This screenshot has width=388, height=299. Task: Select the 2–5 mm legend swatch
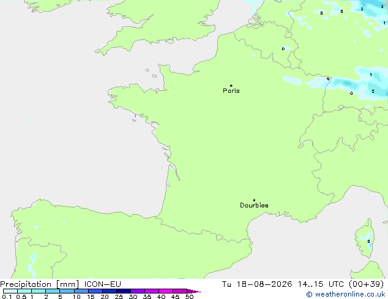point(53,291)
